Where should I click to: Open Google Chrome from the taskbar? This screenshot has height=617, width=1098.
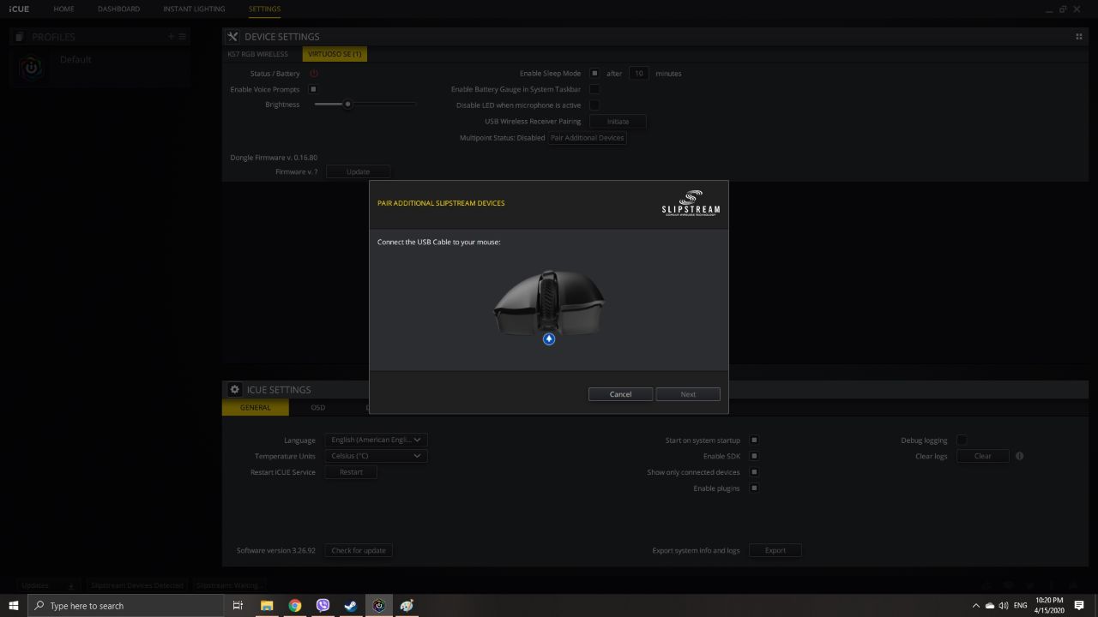point(295,605)
